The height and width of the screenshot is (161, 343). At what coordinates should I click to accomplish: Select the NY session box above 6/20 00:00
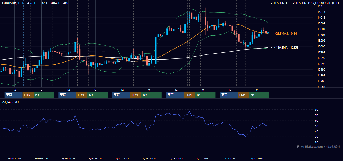click(259, 95)
